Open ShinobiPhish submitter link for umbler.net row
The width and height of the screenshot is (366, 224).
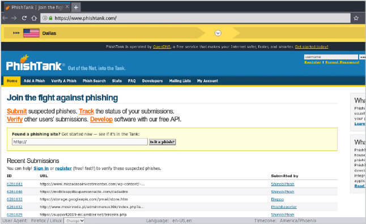[283, 214]
